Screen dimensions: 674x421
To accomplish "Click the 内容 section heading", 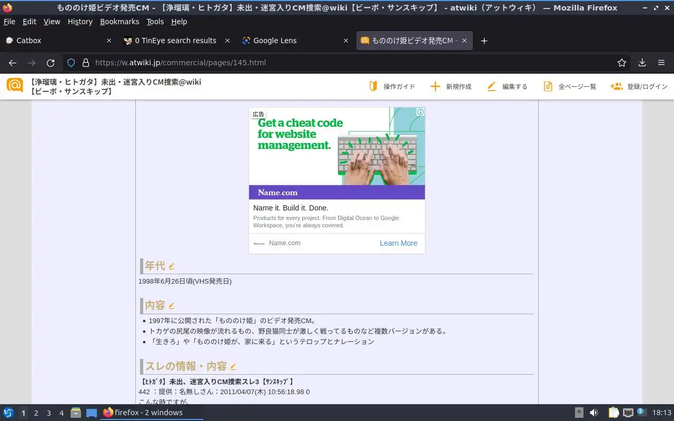I will (x=155, y=306).
